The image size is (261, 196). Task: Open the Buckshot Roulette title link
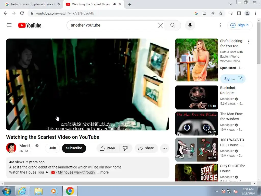tap(228, 90)
